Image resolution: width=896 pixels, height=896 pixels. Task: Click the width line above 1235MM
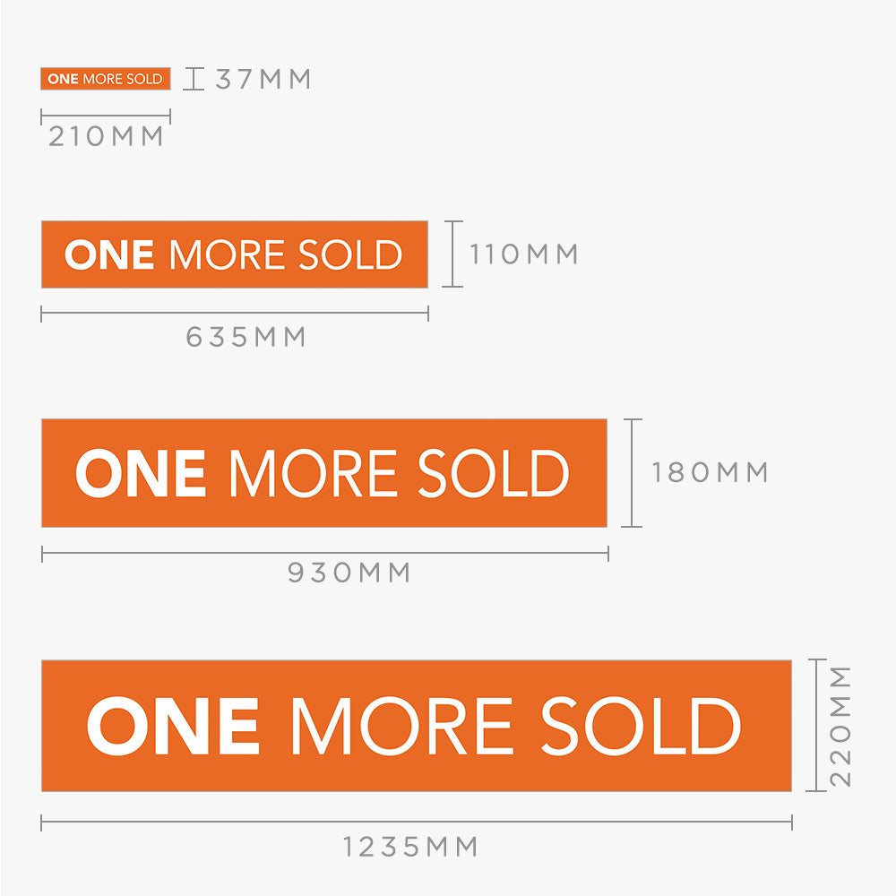pos(417,823)
